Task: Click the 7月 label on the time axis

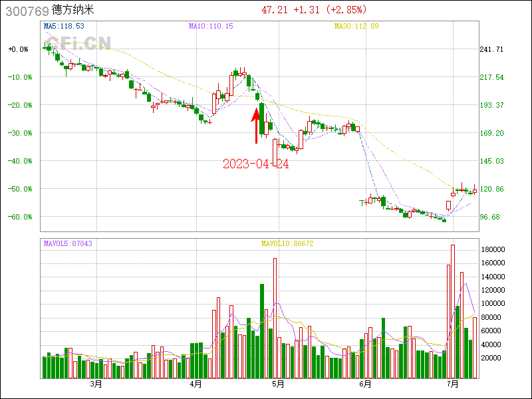Action: (453, 384)
